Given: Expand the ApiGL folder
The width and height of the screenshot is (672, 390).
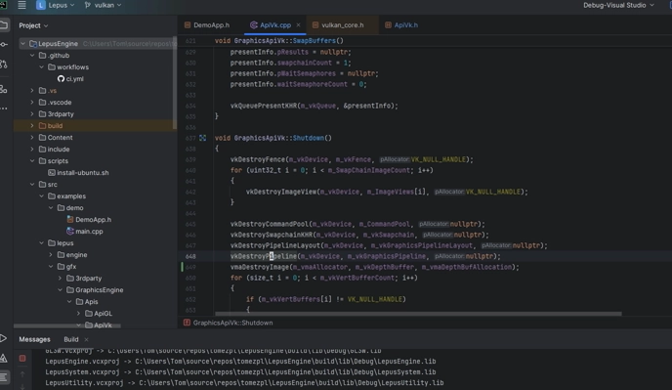Looking at the screenshot, I should coord(79,314).
